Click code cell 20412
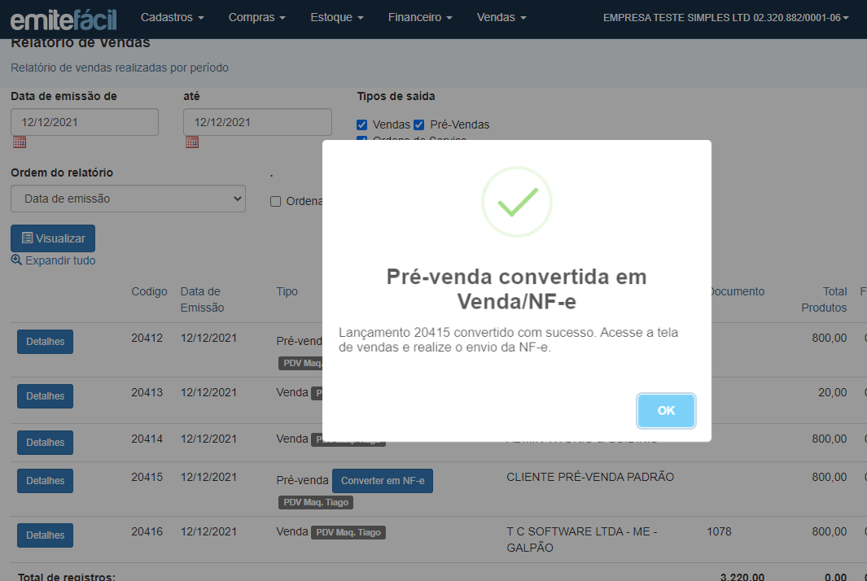This screenshot has height=581, width=867. tap(147, 338)
